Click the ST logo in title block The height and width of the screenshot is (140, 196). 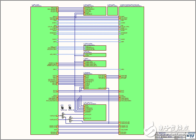tap(190, 136)
